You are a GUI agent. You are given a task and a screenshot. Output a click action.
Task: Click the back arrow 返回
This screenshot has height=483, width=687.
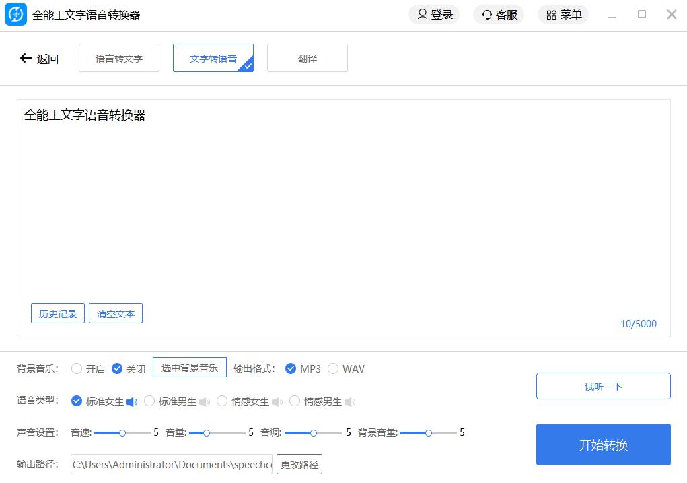point(39,59)
